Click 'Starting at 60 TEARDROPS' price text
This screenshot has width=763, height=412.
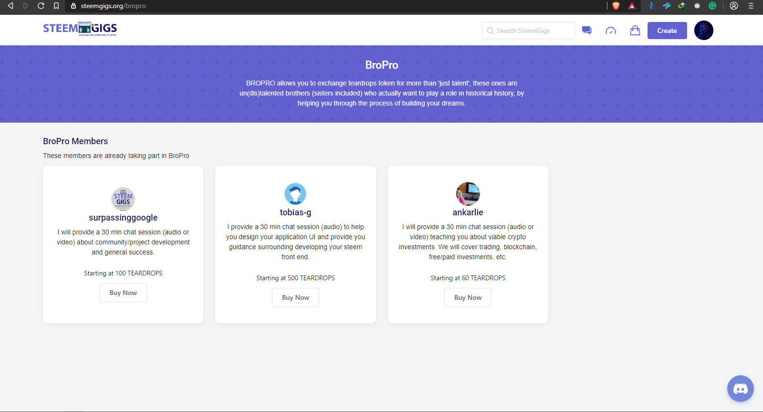pos(468,278)
